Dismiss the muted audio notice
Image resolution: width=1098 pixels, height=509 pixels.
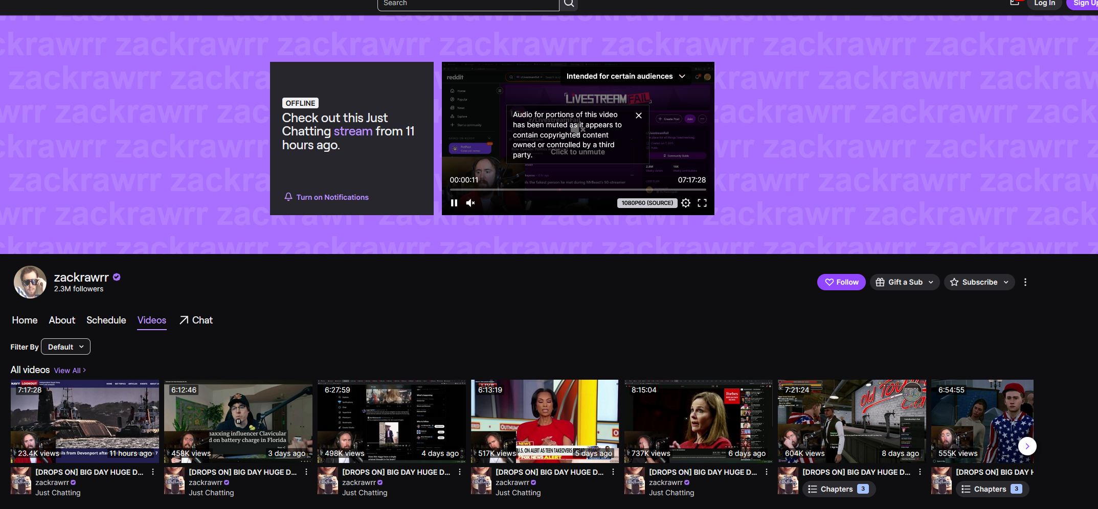point(639,115)
